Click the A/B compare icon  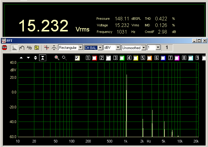tap(29, 47)
